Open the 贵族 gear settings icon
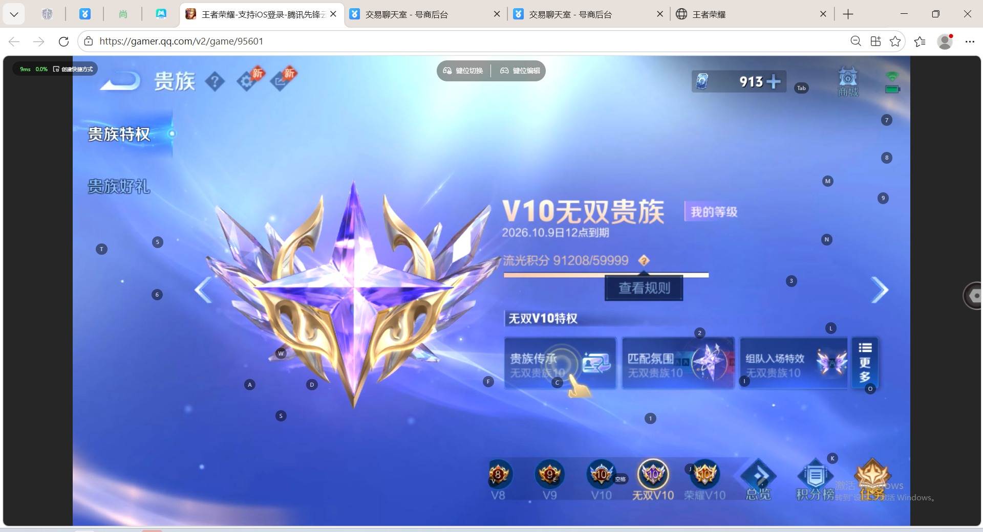 click(x=248, y=80)
